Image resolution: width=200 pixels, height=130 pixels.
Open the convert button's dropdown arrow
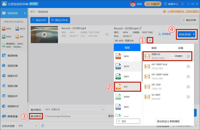coord(194,34)
